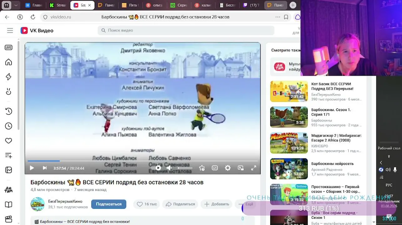The image size is (402, 225).
Task: Share the video via 'Поделиться'
Action: (x=180, y=204)
